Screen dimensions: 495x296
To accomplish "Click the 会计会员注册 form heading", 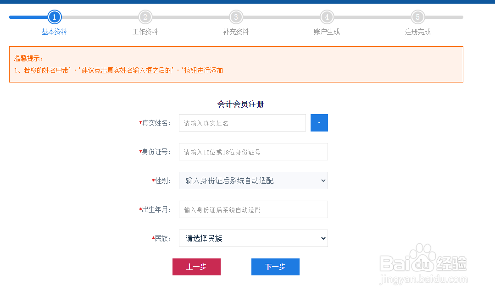I will [x=240, y=104].
